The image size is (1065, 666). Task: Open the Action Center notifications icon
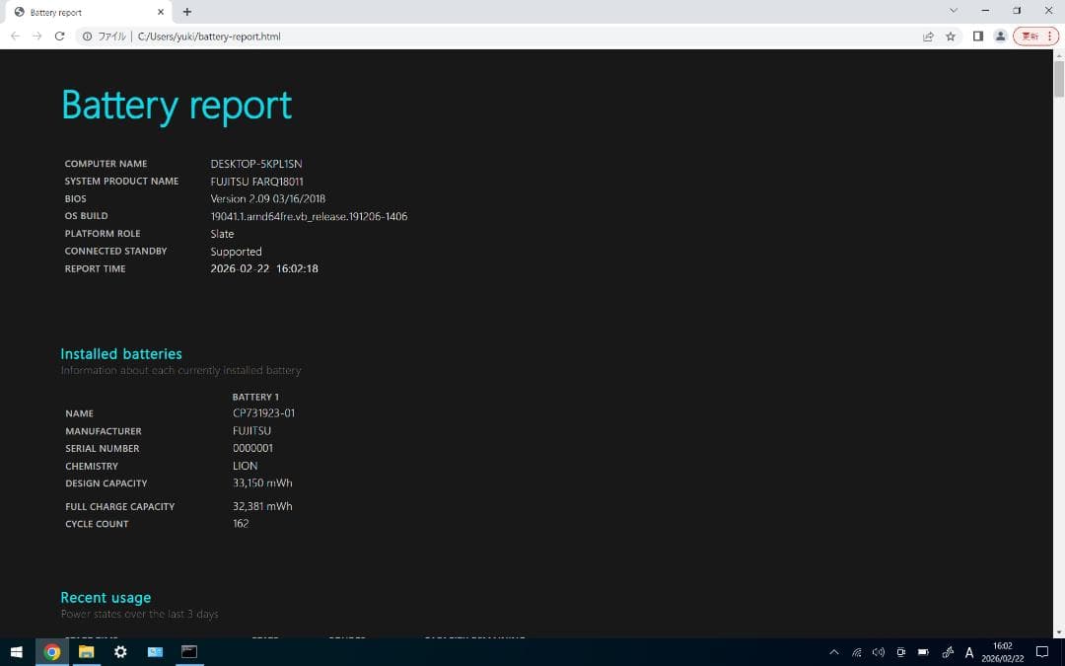(1042, 652)
